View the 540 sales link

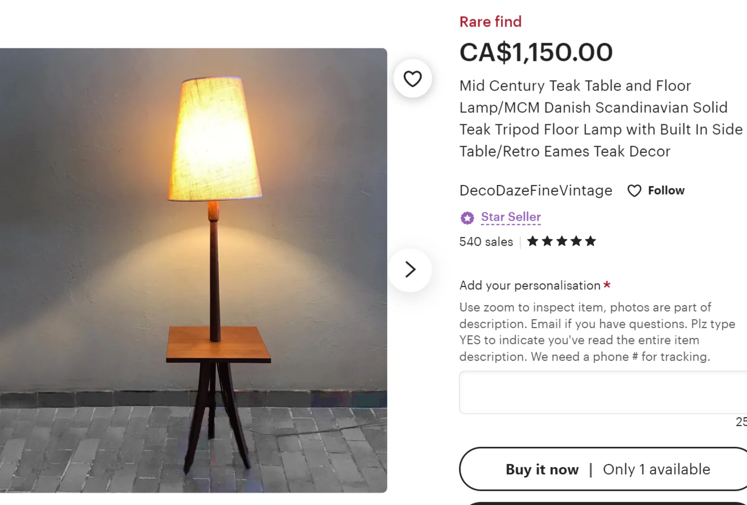coord(486,241)
